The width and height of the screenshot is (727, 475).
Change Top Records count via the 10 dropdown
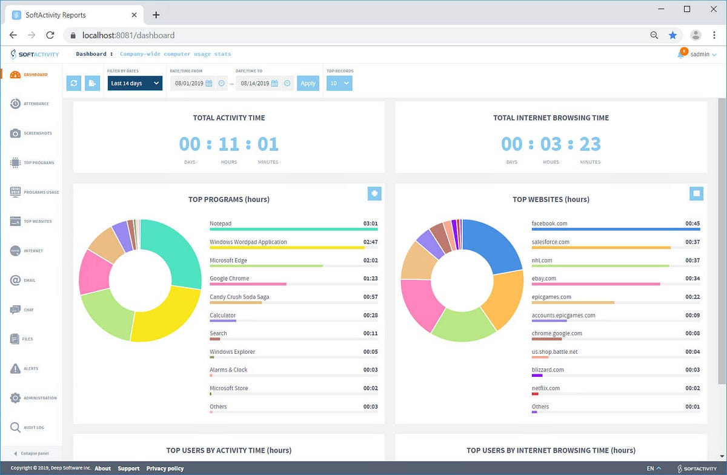pos(339,83)
